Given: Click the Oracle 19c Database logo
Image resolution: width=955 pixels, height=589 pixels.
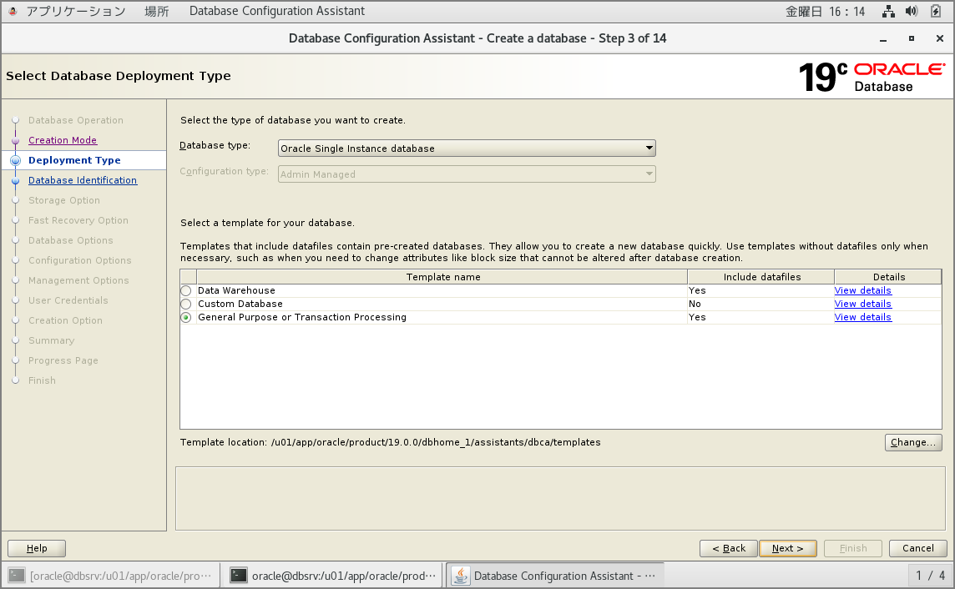Looking at the screenshot, I should (x=872, y=77).
